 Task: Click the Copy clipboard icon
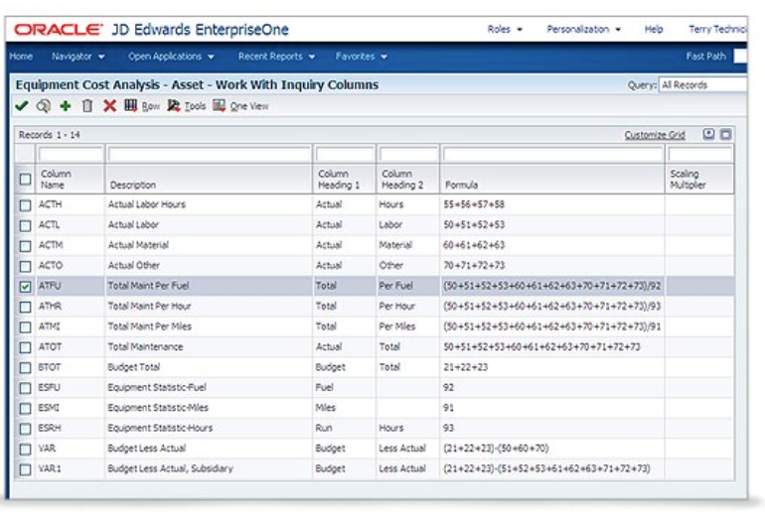coord(87,106)
